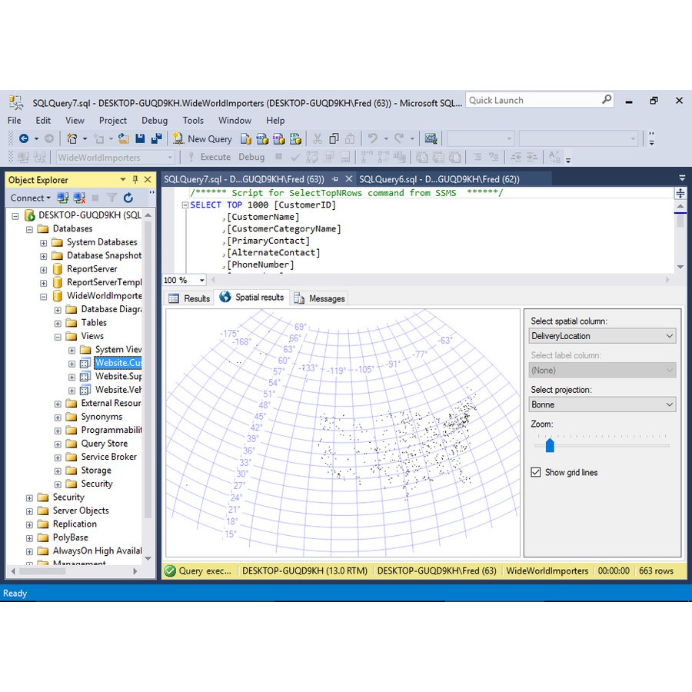Screen dimensions: 692x692
Task: Select the ReportServer database node
Action: [x=91, y=269]
